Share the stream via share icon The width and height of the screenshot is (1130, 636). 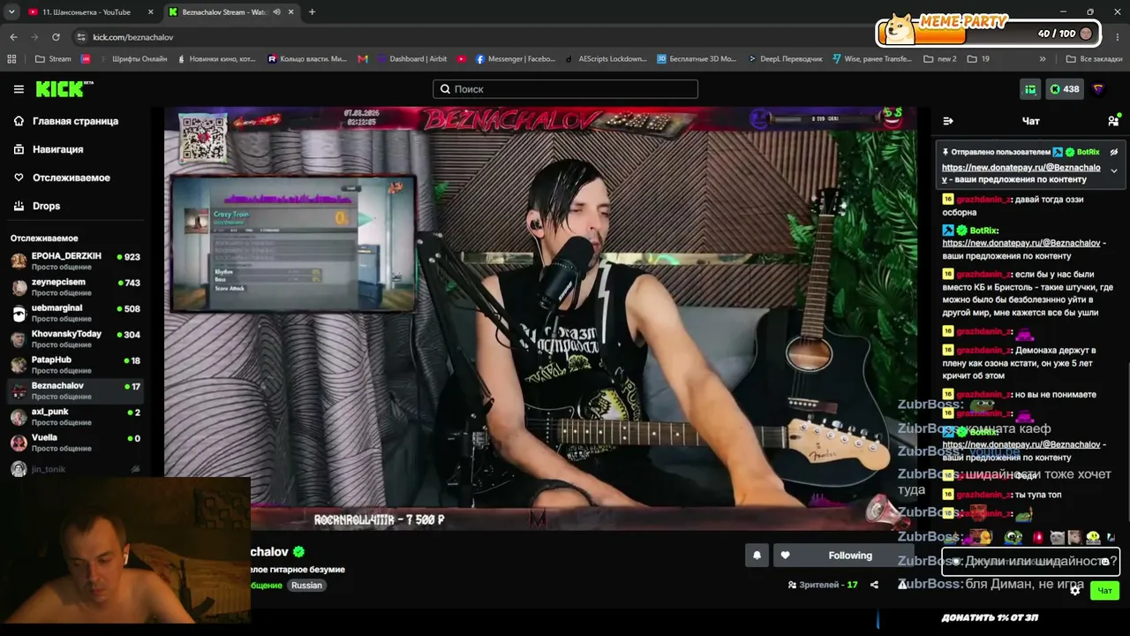pyautogui.click(x=874, y=585)
